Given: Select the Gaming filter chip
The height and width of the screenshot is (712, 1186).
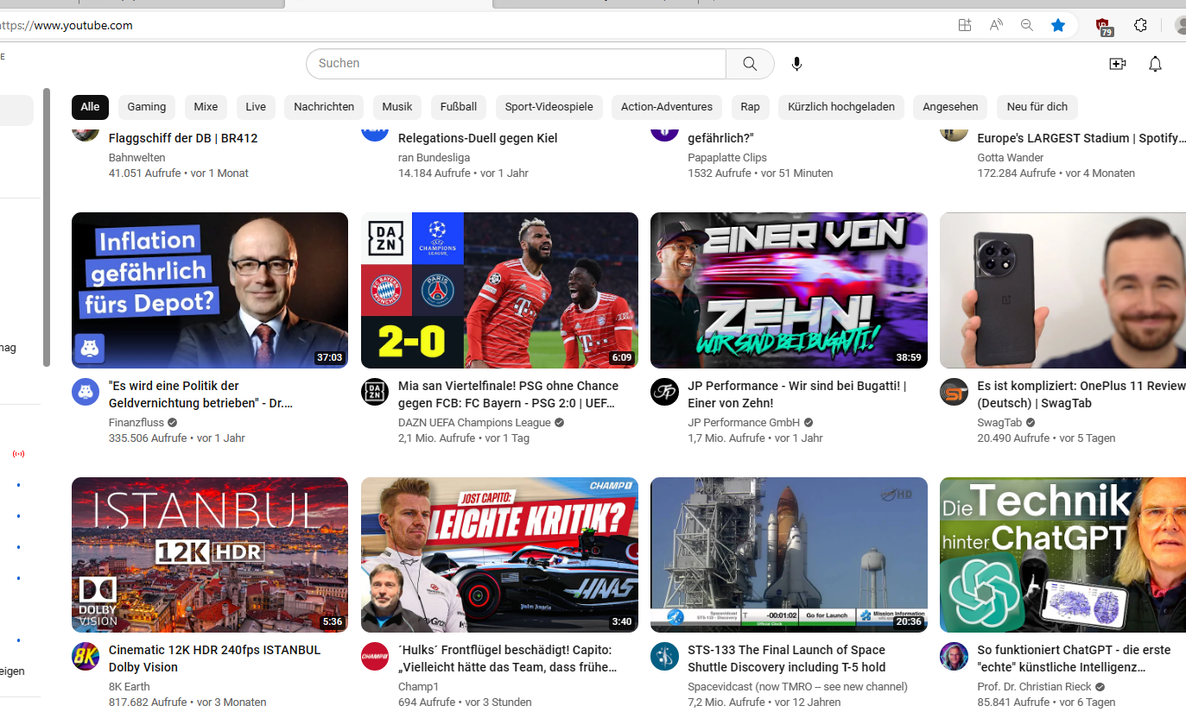Looking at the screenshot, I should 147,107.
